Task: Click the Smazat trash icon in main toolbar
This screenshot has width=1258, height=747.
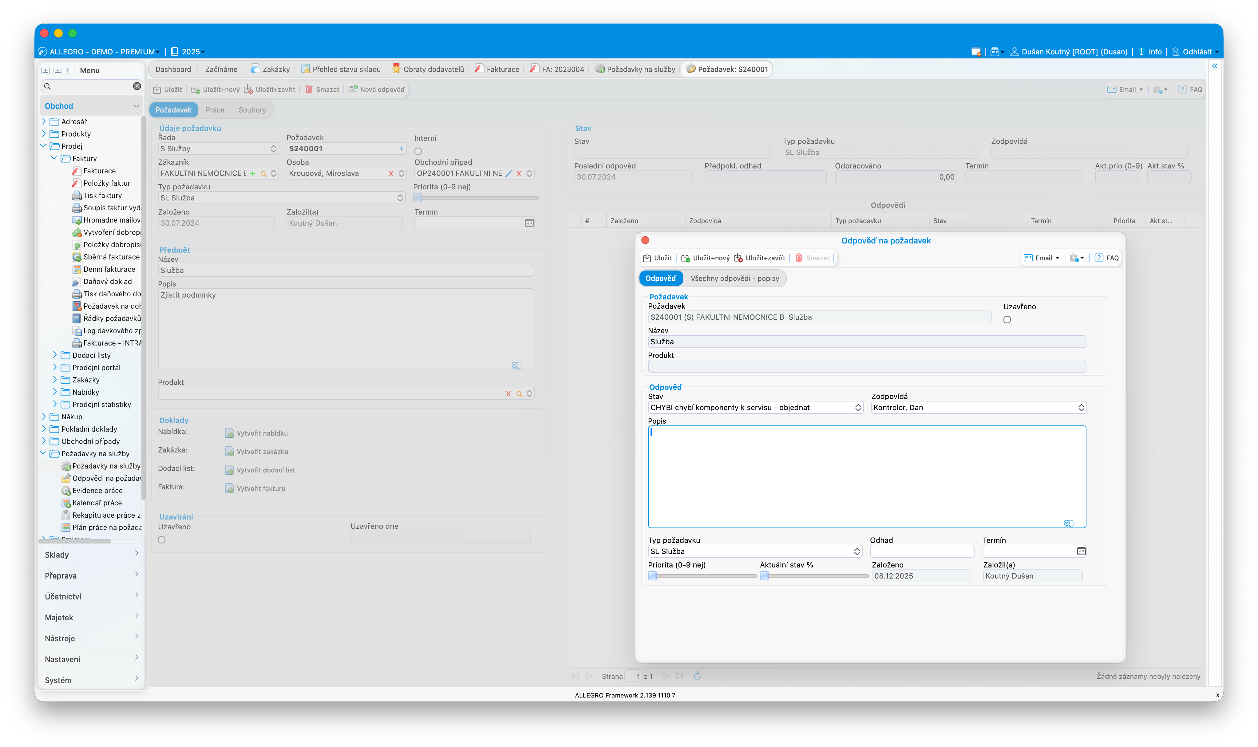Action: click(309, 89)
